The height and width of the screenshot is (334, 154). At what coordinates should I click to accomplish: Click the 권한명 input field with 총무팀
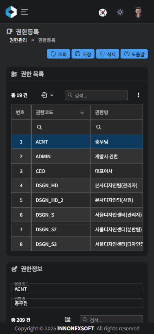pyautogui.click(x=77, y=303)
